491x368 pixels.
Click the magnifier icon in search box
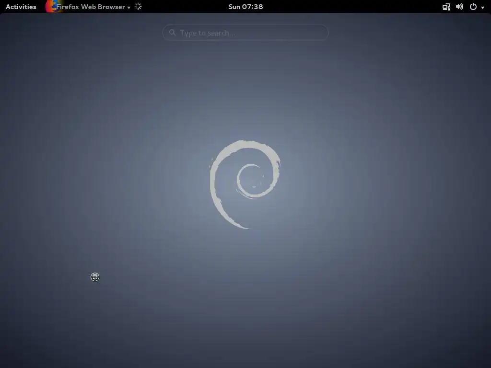click(172, 33)
